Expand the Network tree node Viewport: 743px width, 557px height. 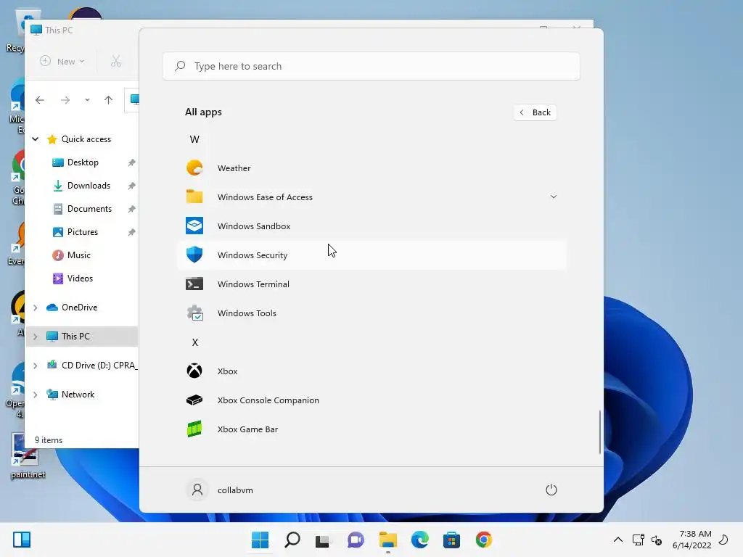(x=35, y=395)
